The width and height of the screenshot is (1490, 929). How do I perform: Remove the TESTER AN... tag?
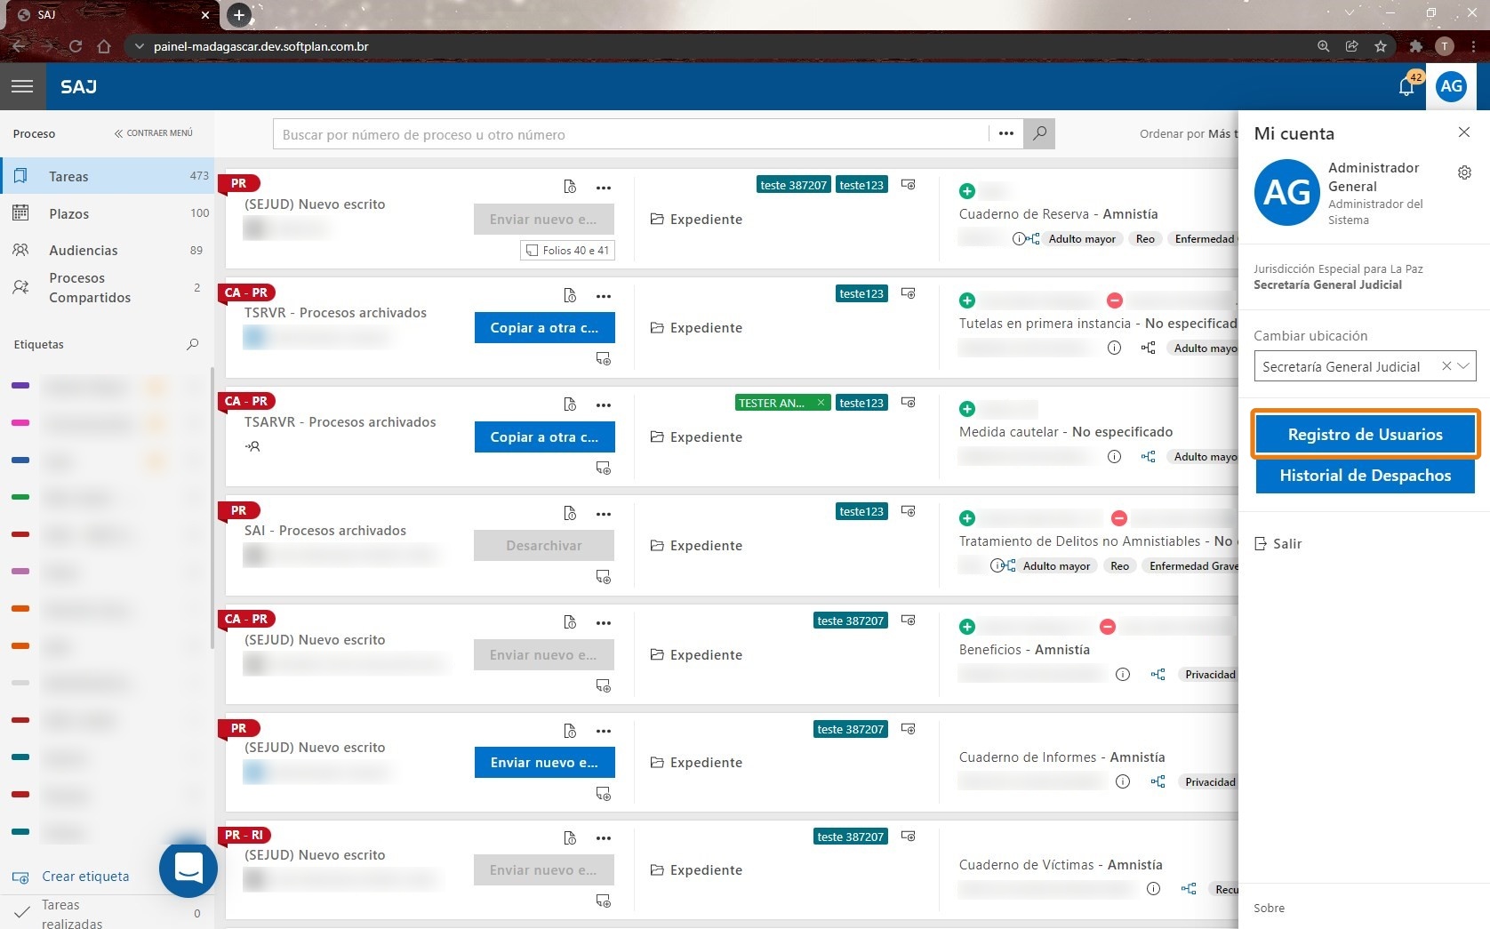pyautogui.click(x=821, y=403)
